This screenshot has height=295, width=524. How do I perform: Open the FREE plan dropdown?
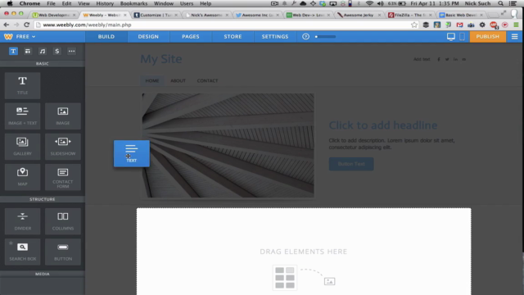(x=25, y=36)
